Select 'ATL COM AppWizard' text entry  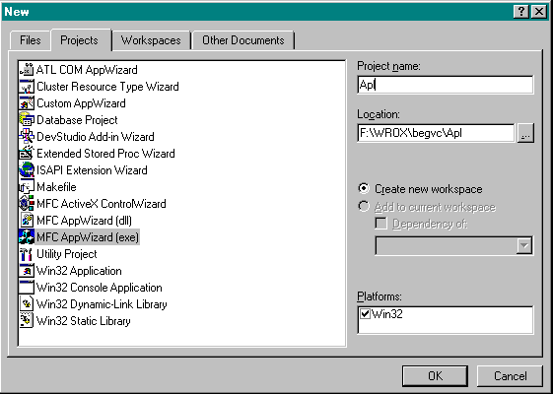87,70
